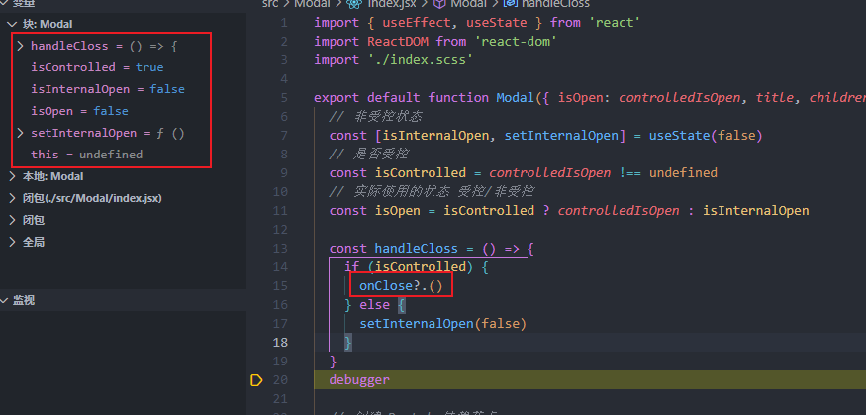
Task: Expand the '本地: Modal' scope
Action: tap(12, 177)
